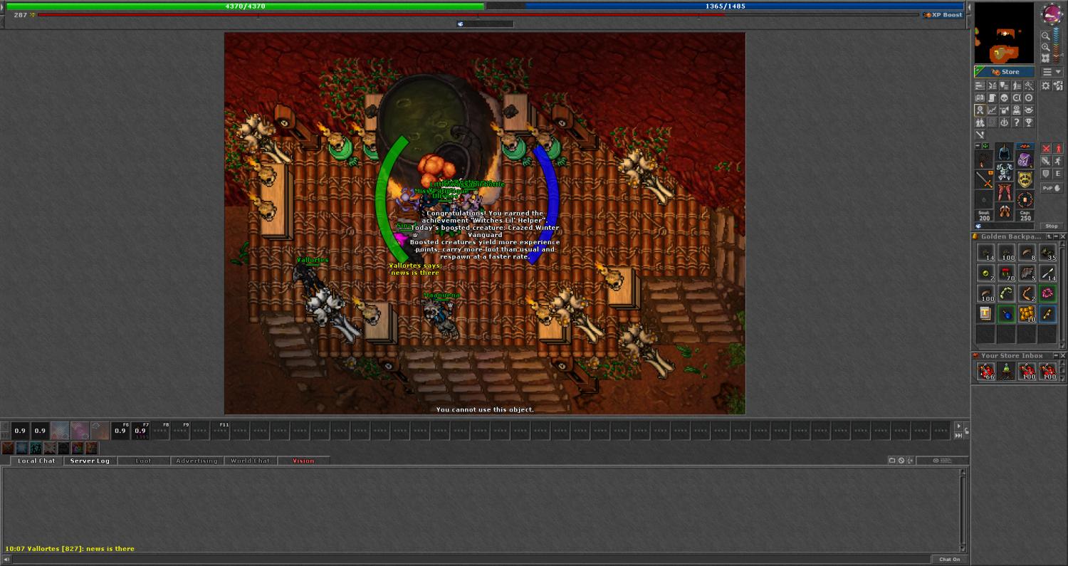Minimize the Your Store Inbox container

pos(1056,356)
